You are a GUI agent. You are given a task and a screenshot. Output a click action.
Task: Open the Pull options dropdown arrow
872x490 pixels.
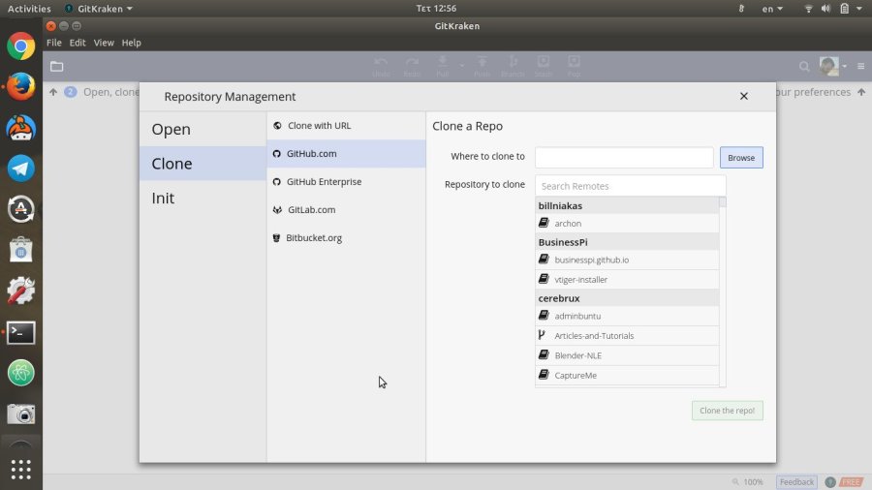(x=461, y=66)
